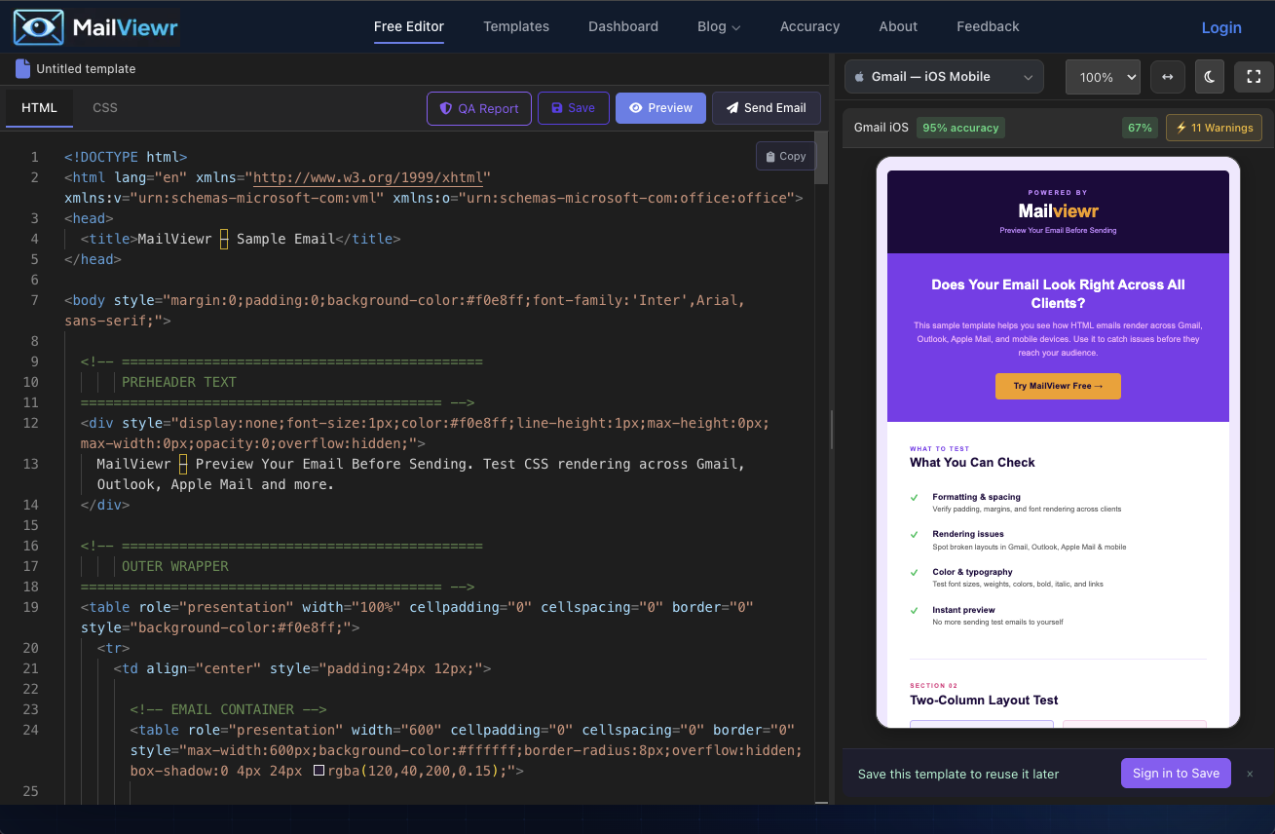Open the Dashboard page
Screen dimensions: 1275x834
coord(623,26)
